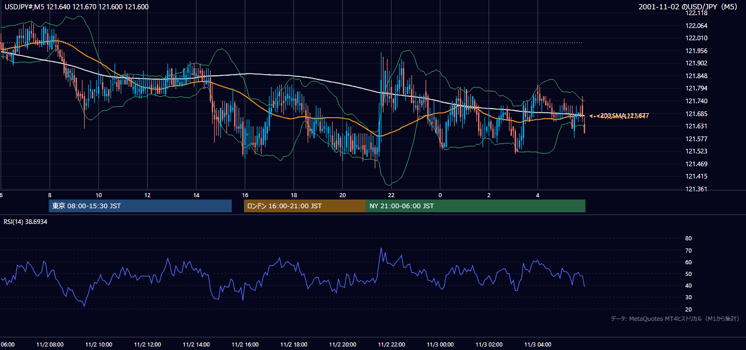Click the hour label 22 under the chart
This screenshot has width=746, height=350.
(391, 195)
